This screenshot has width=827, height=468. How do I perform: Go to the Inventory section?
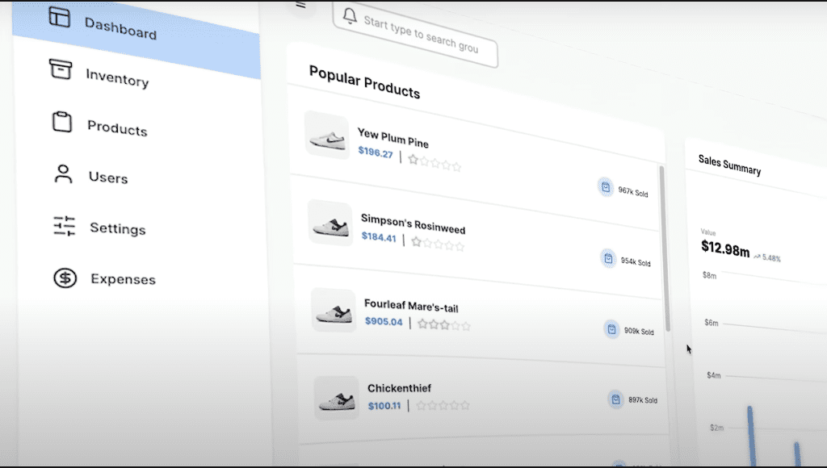(117, 78)
